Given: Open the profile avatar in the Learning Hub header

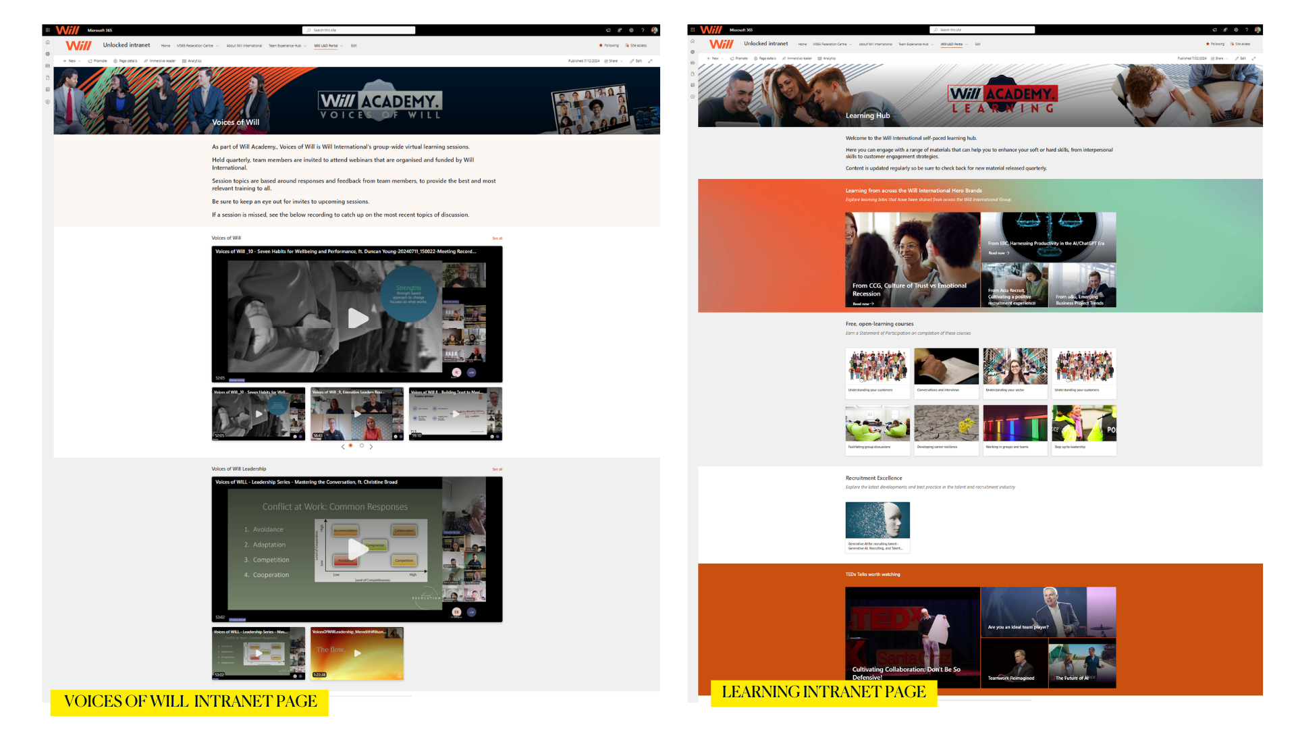Looking at the screenshot, I should 1258,30.
